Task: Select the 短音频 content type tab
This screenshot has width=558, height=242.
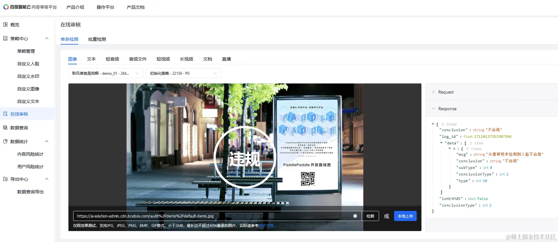Action: (112, 59)
